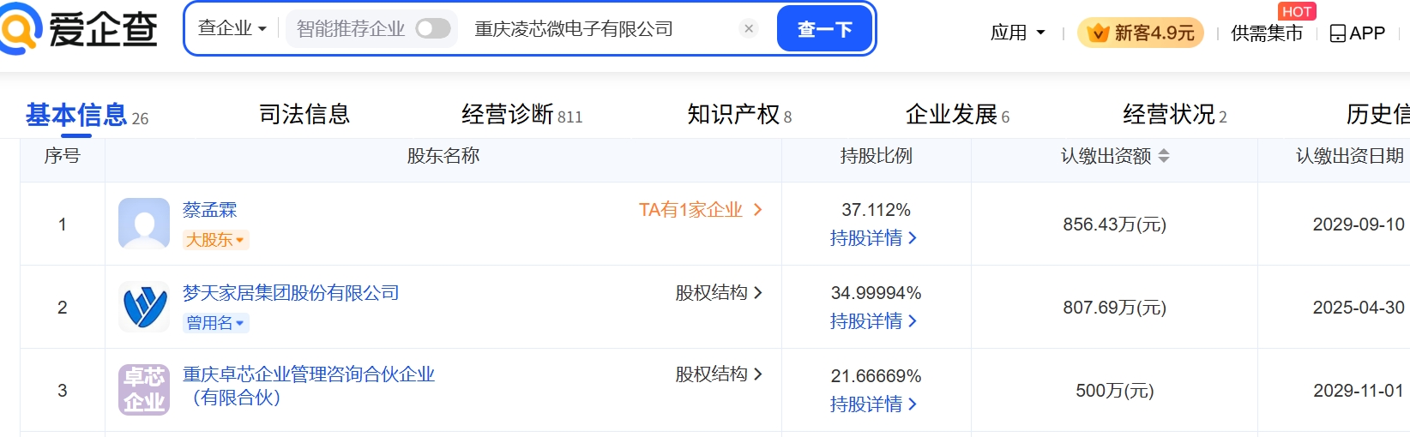Open the TA有1家企业 link
1410x437 pixels.
701,210
